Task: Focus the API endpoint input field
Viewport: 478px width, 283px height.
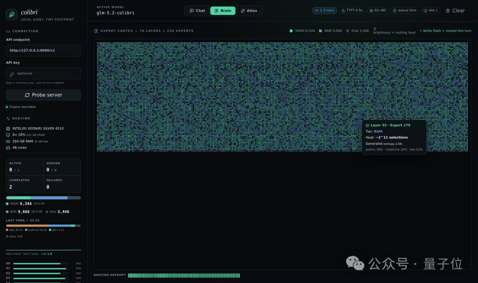Action: pyautogui.click(x=43, y=50)
